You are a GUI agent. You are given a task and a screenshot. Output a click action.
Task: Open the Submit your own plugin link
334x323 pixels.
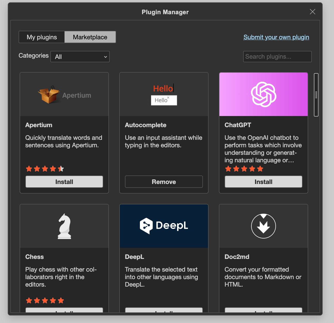point(276,37)
